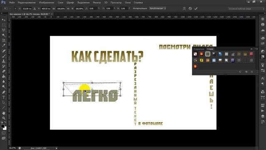Screen dimensions: 266x150
Task: Select the Horizontal Type tool
Action: (4, 97)
